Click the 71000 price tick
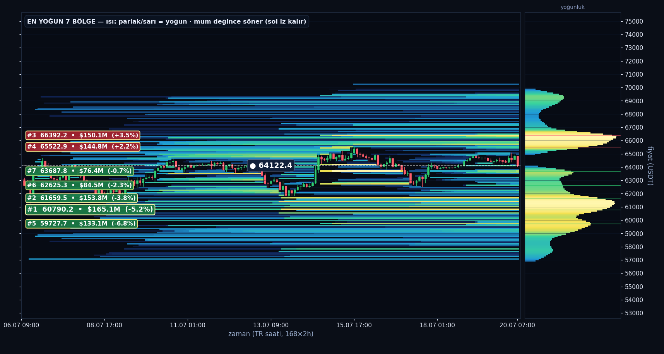This screenshot has width=664, height=354. (x=634, y=74)
